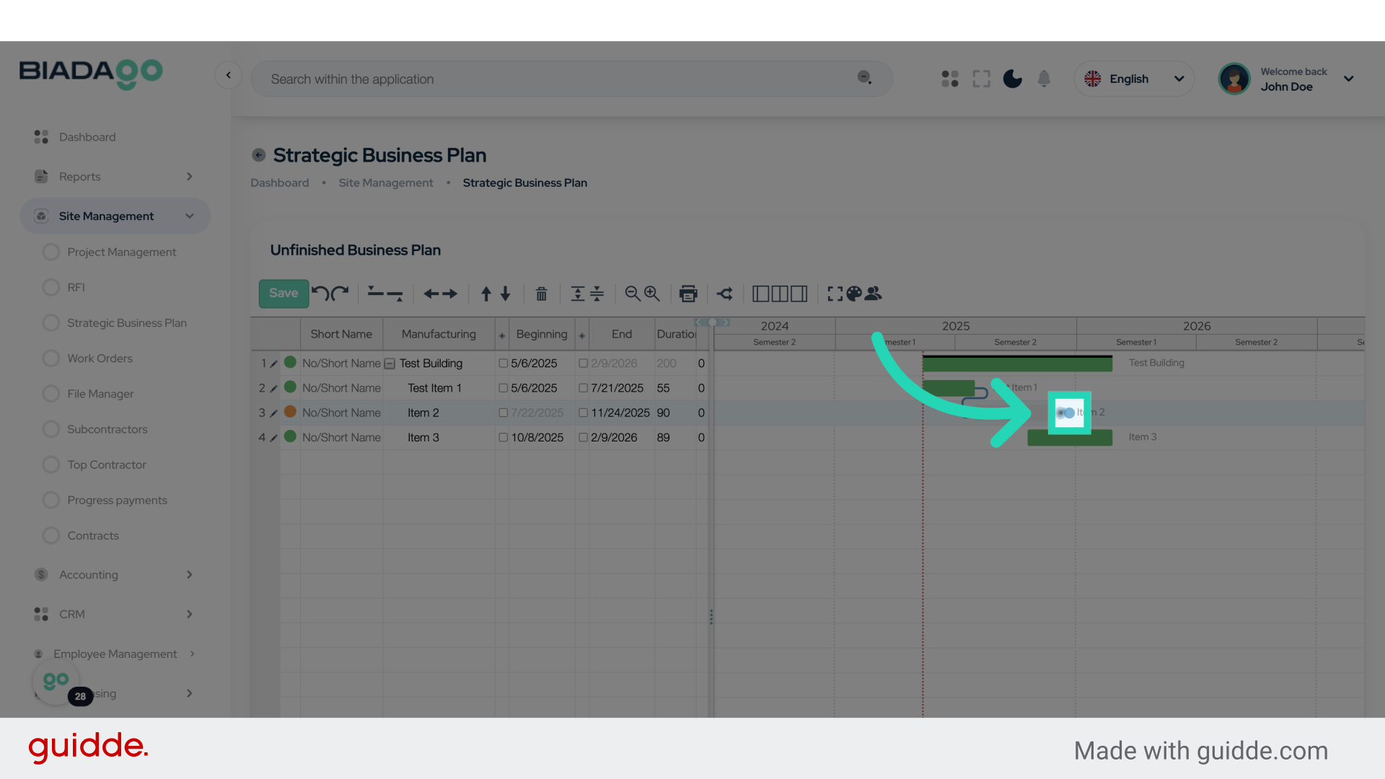Toggle dark mode moon icon
The height and width of the screenshot is (779, 1385).
(1012, 79)
